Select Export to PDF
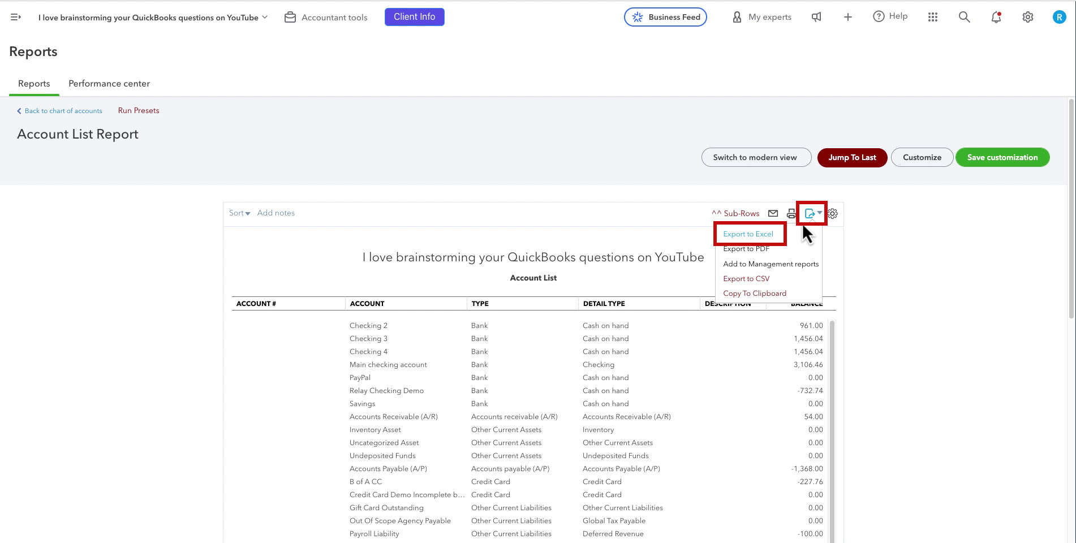This screenshot has height=543, width=1076. tap(746, 249)
